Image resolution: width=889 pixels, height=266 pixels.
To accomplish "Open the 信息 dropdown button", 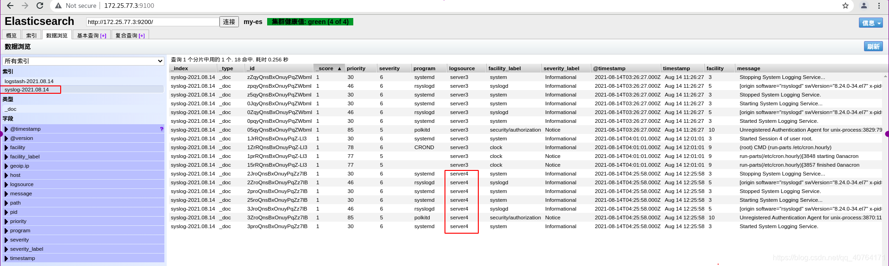I will click(870, 23).
